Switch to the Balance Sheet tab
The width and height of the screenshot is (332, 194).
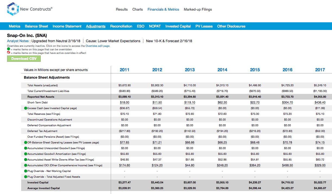pyautogui.click(x=36, y=26)
